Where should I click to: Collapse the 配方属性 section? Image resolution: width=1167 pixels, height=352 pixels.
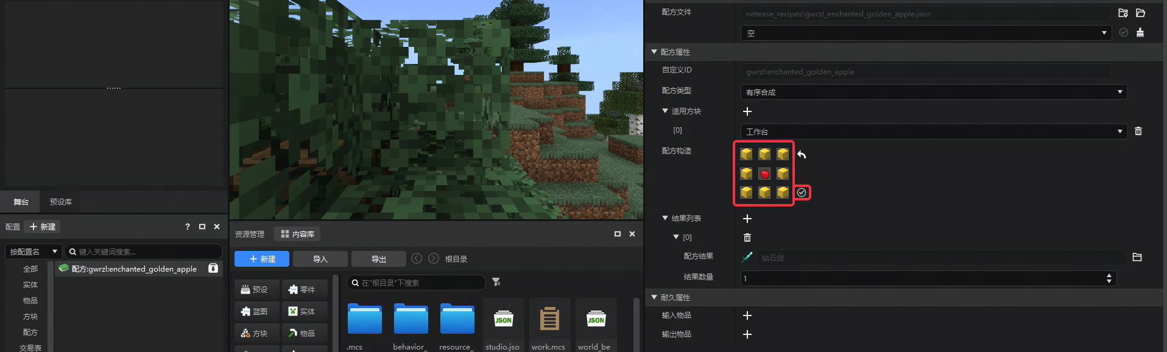pos(654,52)
